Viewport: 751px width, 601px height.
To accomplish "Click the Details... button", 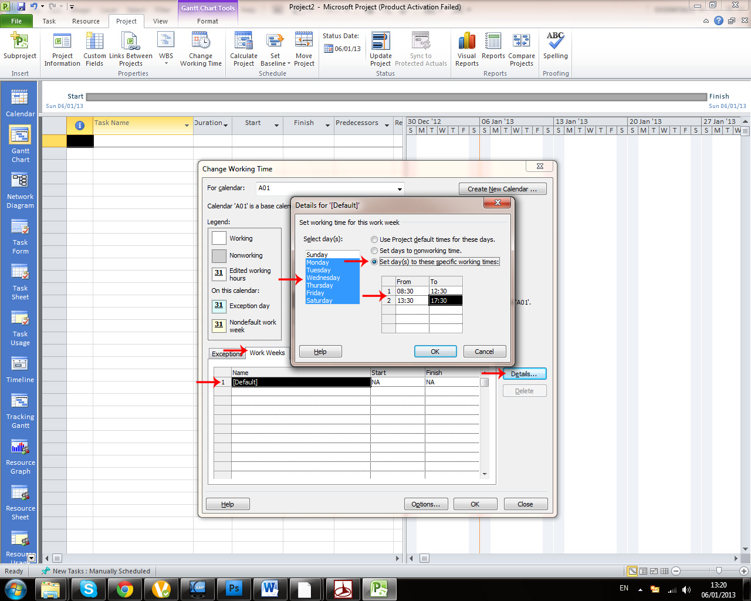I will pyautogui.click(x=524, y=374).
